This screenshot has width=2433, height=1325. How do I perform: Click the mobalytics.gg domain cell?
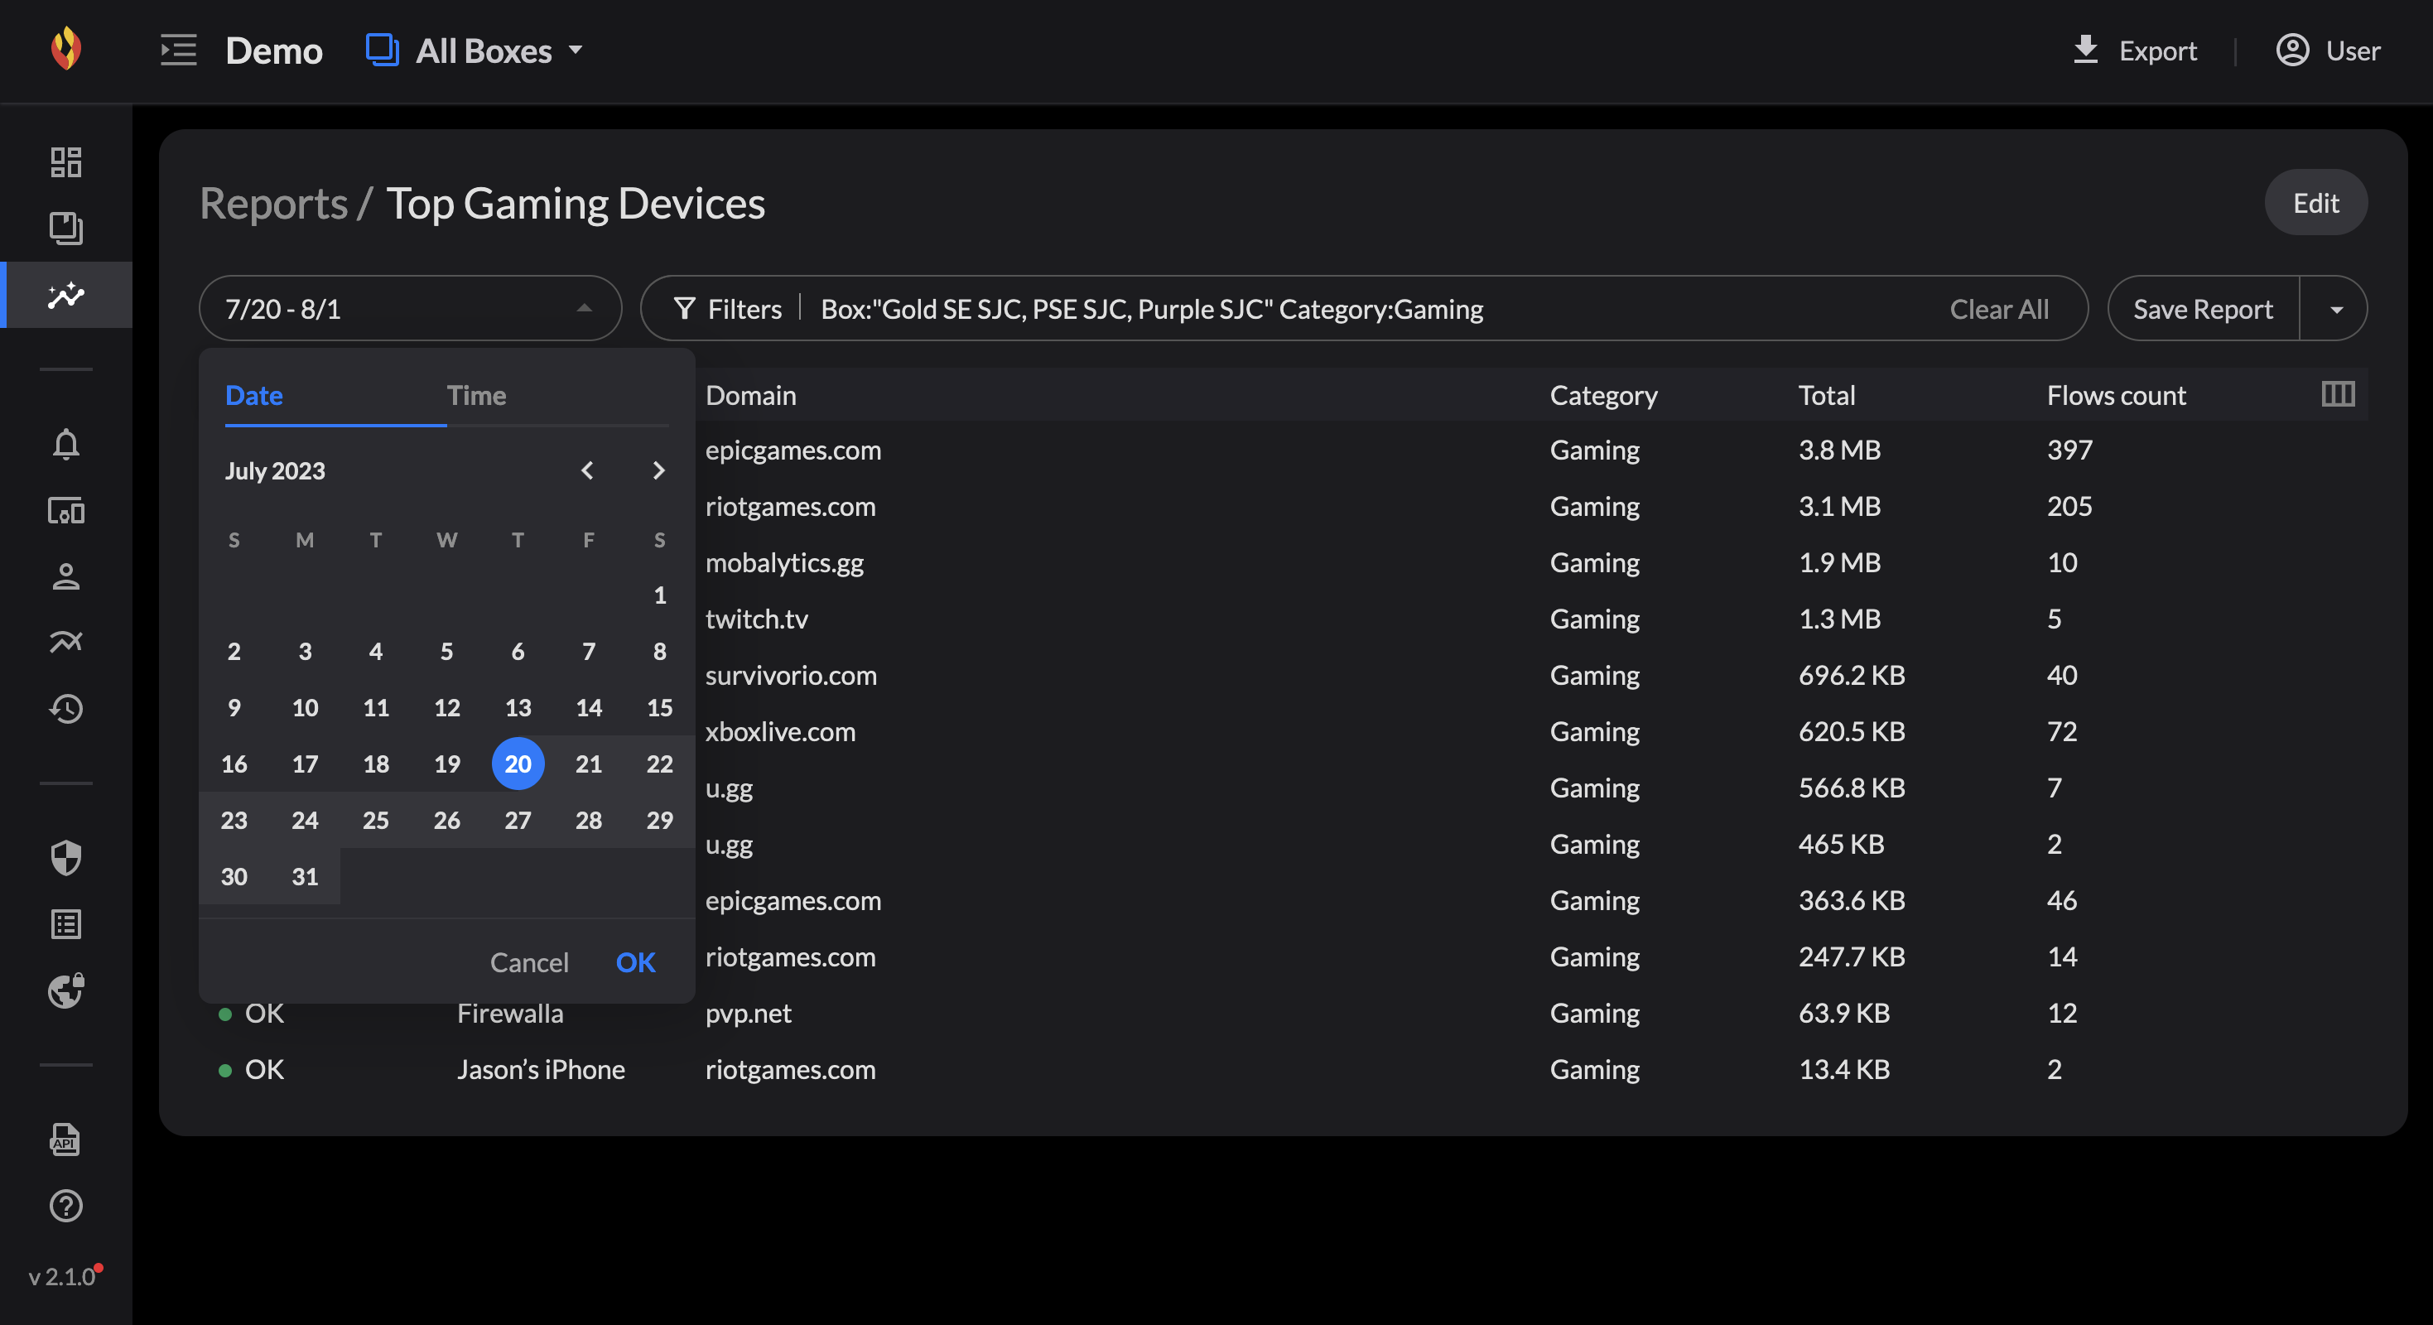tap(784, 563)
